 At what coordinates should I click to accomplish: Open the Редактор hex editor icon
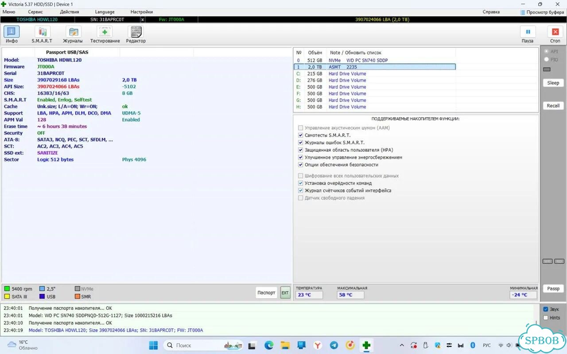136,32
